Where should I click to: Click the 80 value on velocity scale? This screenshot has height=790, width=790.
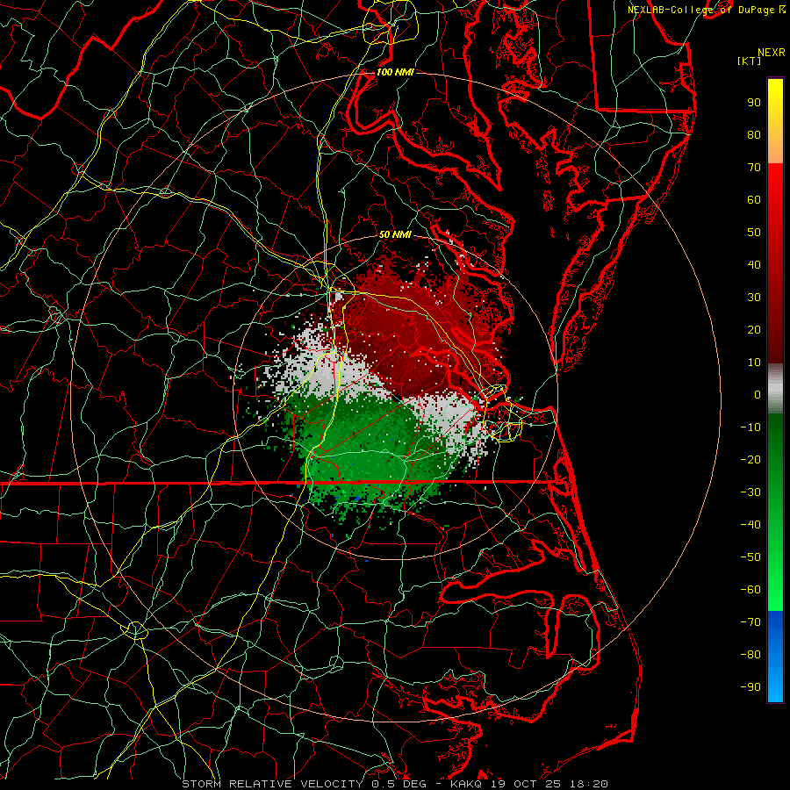pos(754,134)
